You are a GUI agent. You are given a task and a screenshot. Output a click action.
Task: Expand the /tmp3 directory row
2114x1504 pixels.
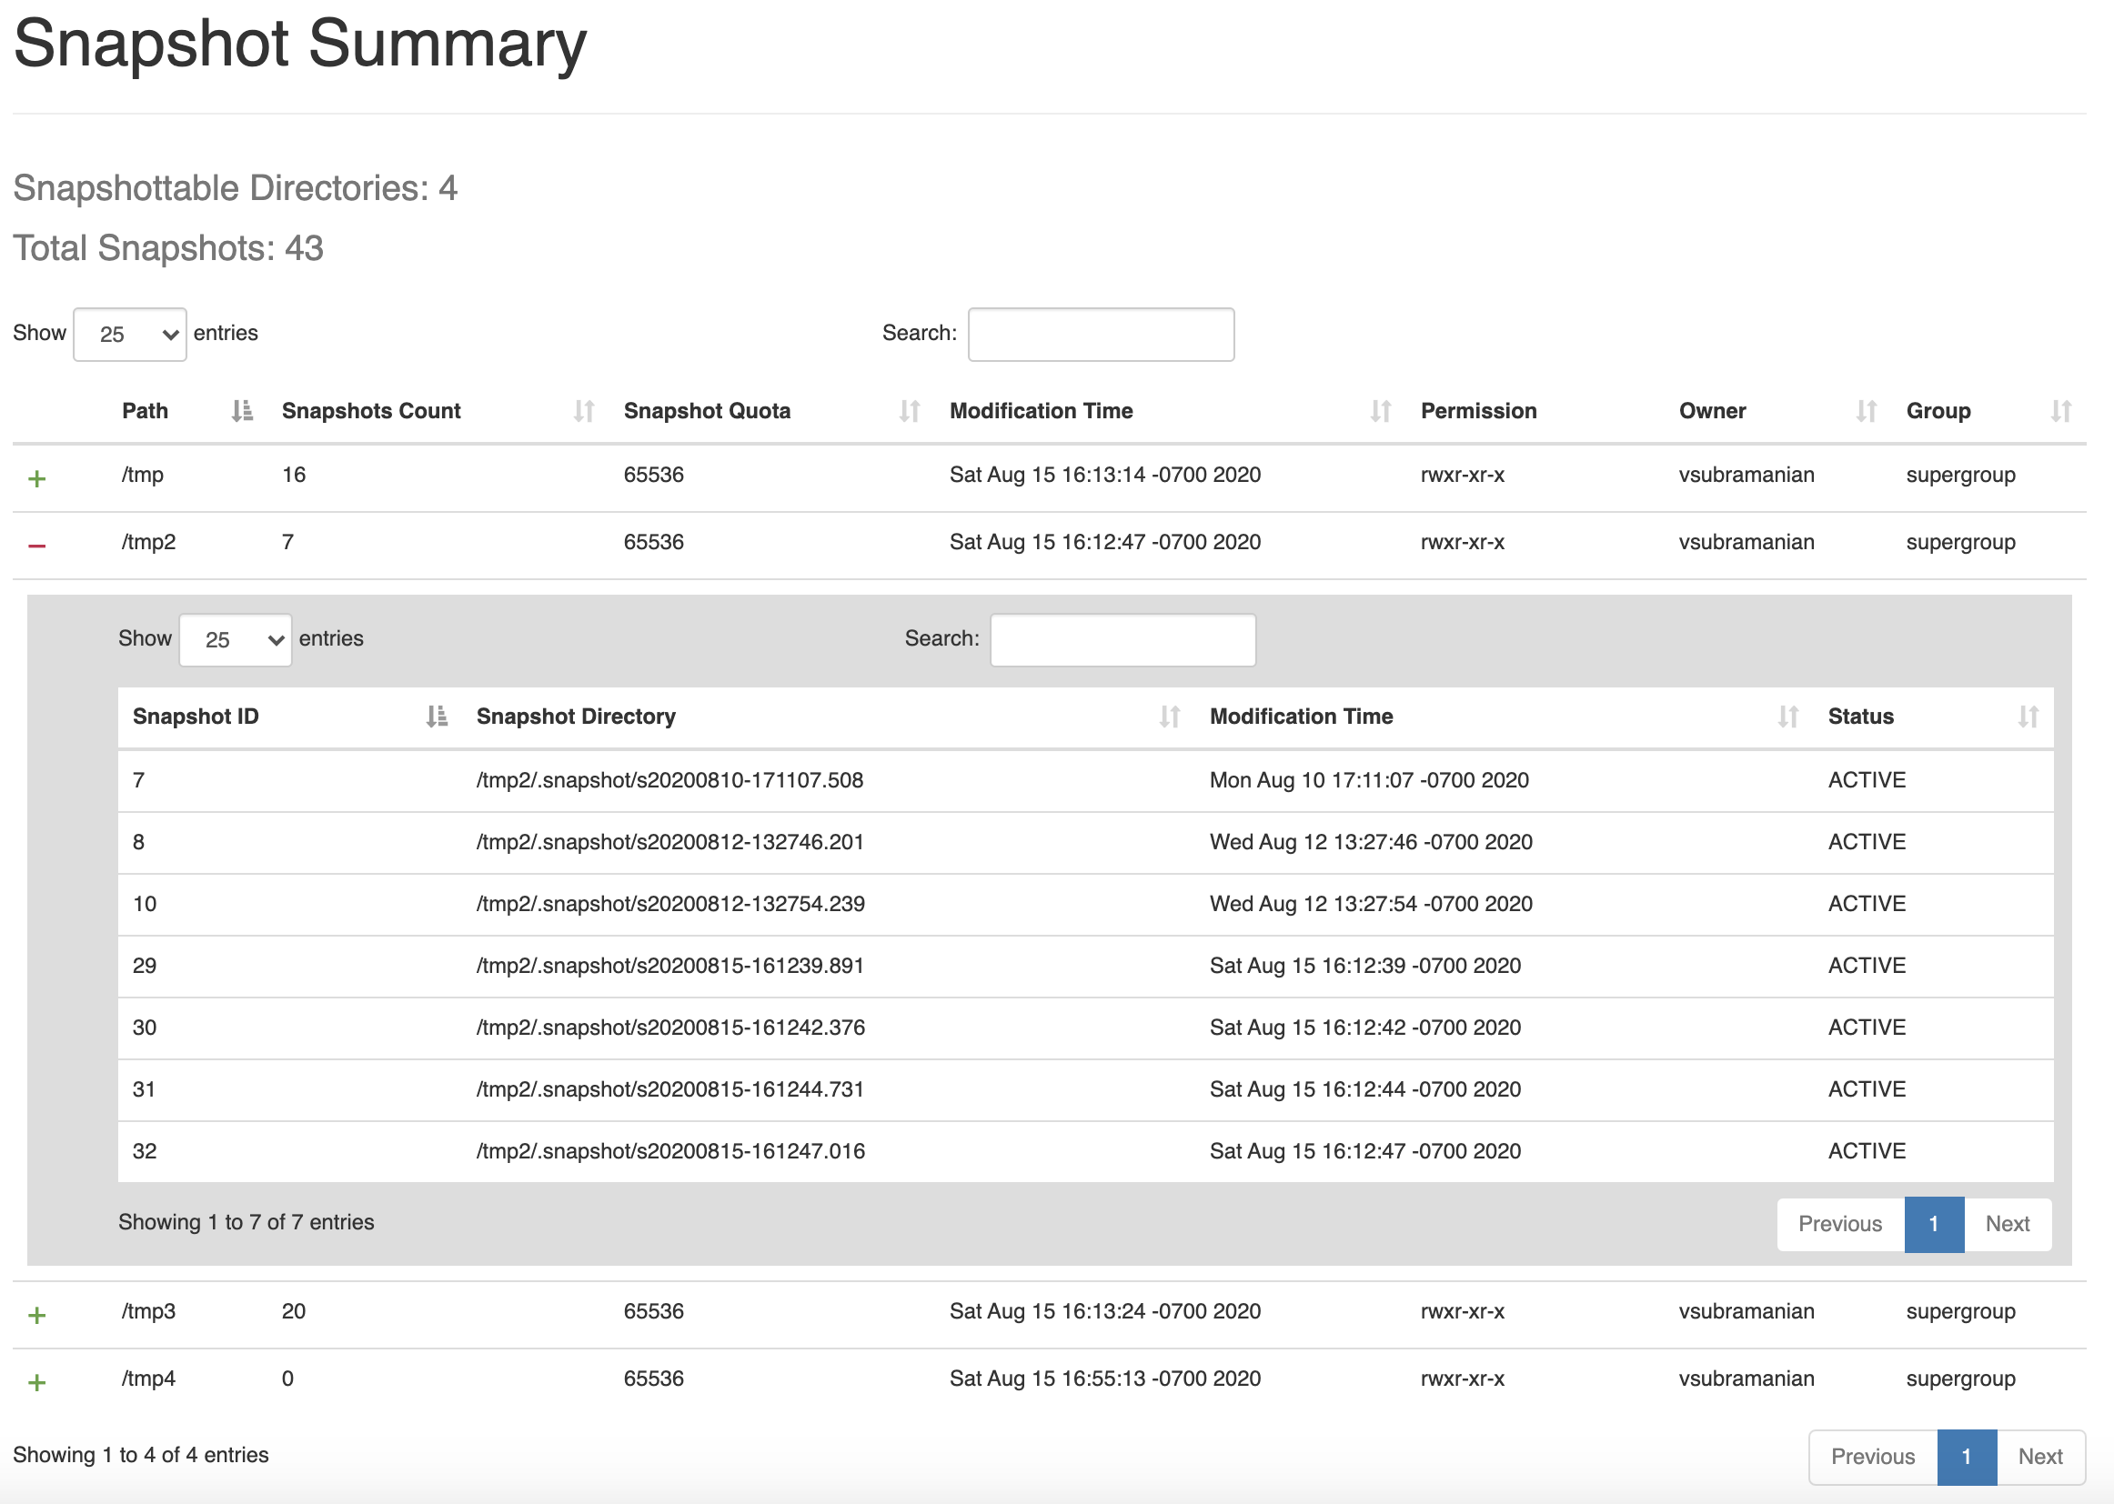click(37, 1315)
